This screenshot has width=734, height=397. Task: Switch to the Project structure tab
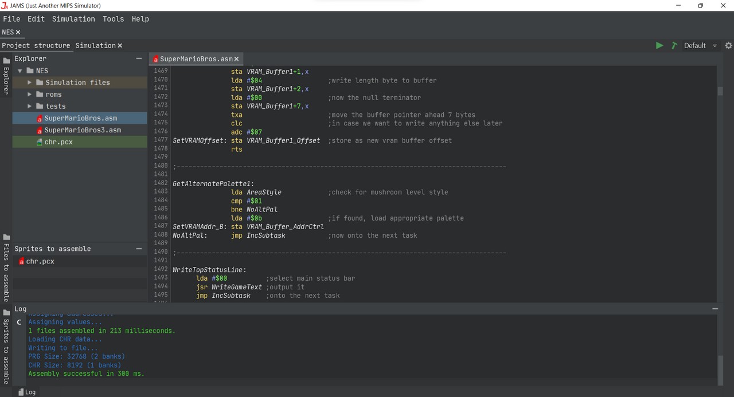[36, 45]
